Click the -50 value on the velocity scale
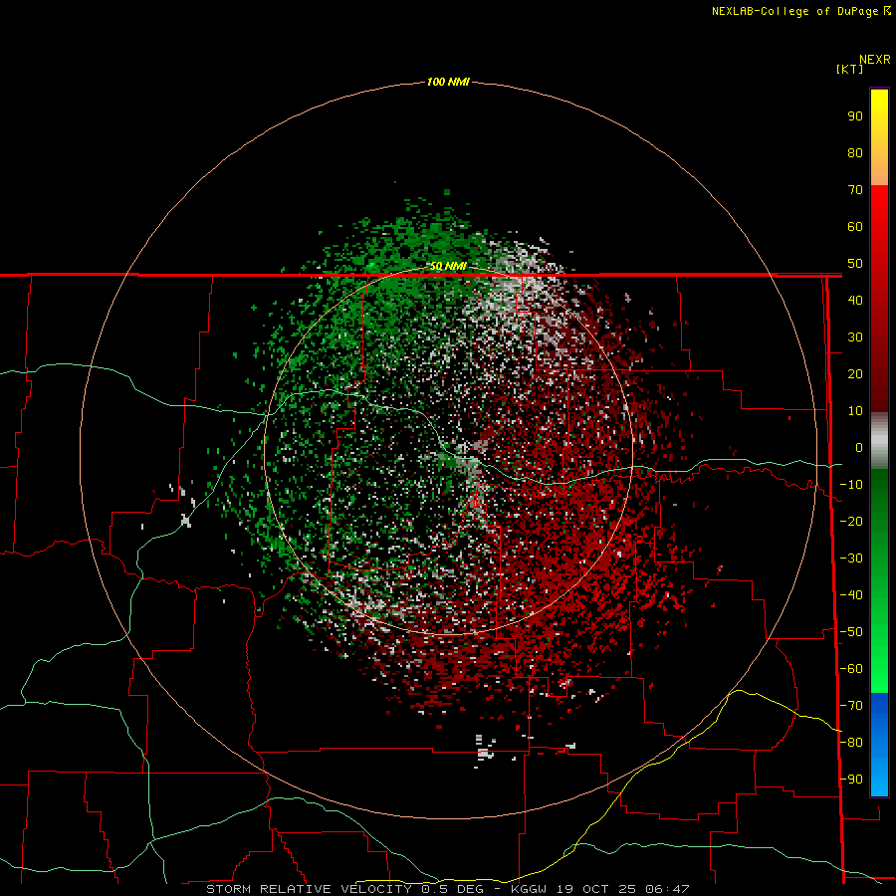Screen dimensions: 896x896 click(851, 632)
